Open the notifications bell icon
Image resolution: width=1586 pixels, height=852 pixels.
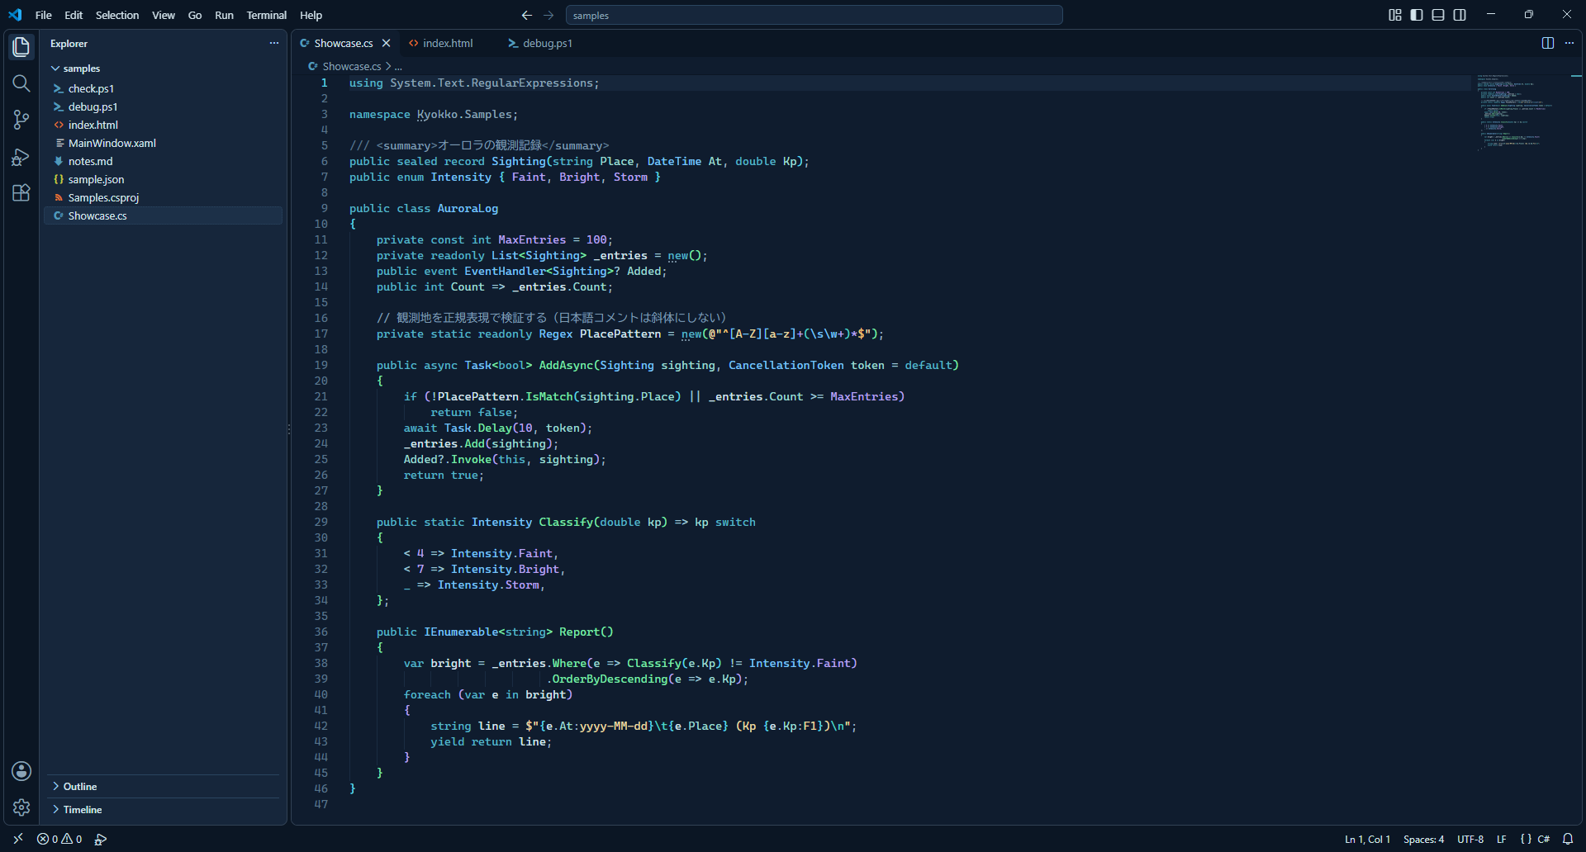point(1568,839)
